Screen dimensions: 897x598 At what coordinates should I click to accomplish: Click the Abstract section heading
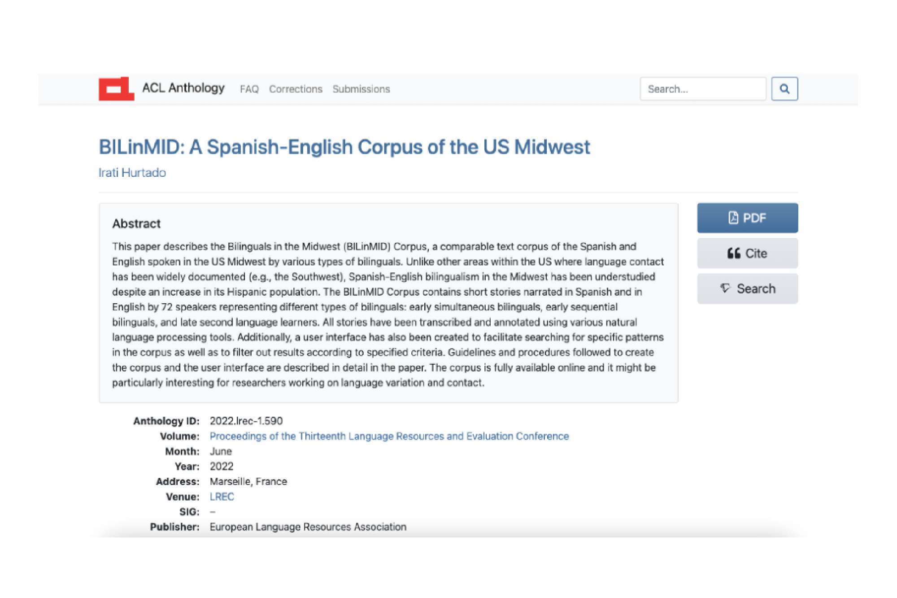(x=136, y=223)
